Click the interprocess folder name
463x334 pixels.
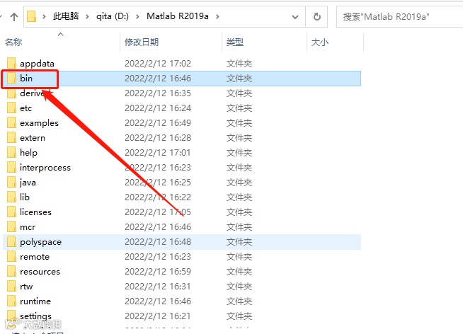45,168
